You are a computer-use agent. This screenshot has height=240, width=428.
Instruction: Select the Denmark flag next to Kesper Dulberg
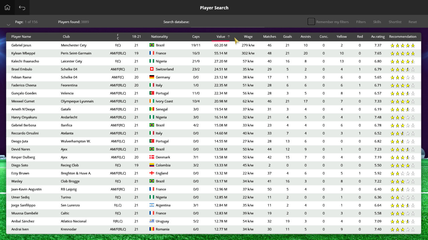coord(151,157)
